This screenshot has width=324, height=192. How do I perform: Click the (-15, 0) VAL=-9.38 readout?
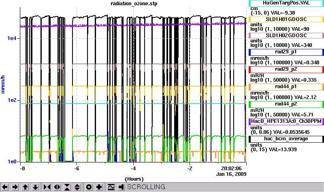click(x=273, y=13)
